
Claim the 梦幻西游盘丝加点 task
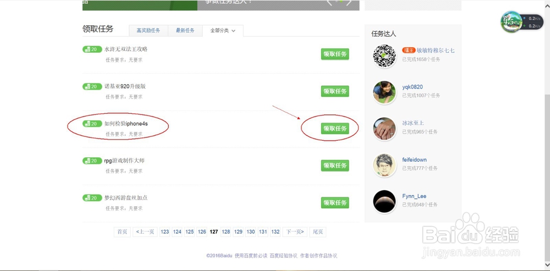[335, 203]
